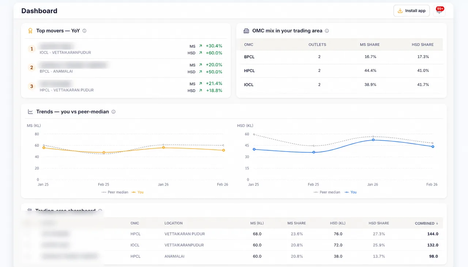Click the Install app button
468x267 pixels.
[412, 11]
